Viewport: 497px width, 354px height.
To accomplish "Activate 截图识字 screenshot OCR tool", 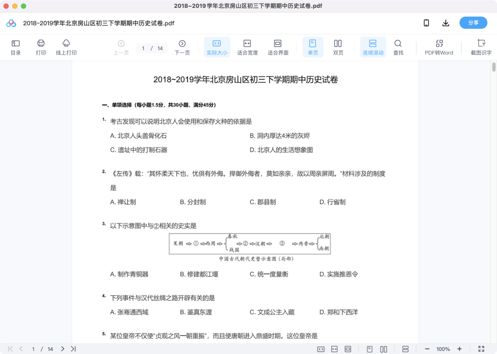I will pyautogui.click(x=481, y=47).
